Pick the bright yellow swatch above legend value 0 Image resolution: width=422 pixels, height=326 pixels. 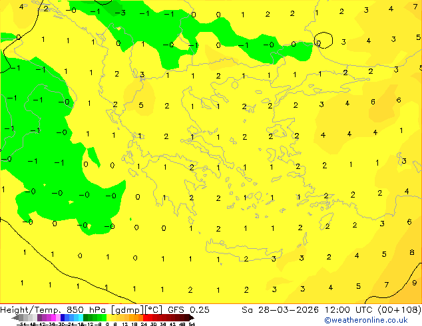[108, 318]
